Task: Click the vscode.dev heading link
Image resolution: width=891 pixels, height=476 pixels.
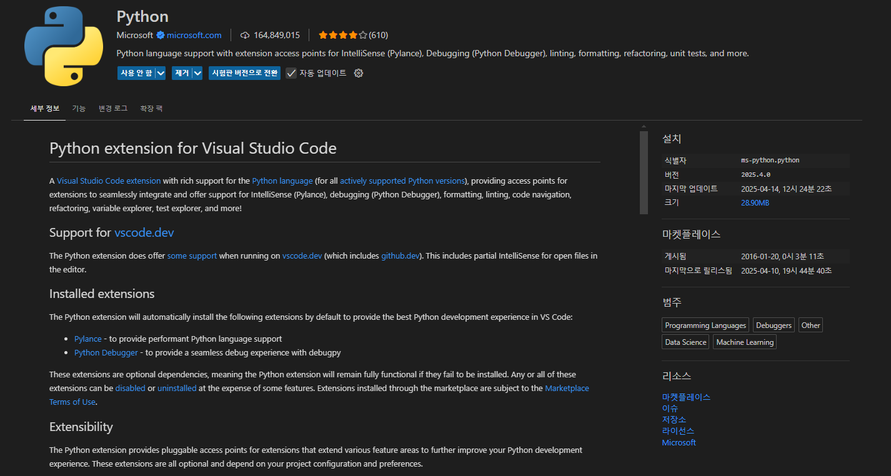Action: pyautogui.click(x=144, y=232)
